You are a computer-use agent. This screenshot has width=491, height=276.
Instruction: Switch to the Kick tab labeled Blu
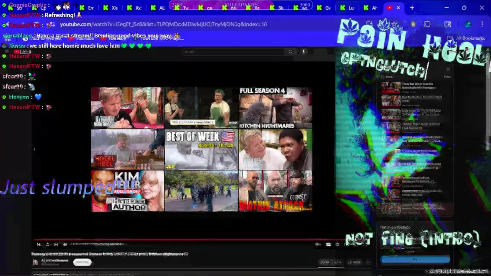[x=277, y=8]
